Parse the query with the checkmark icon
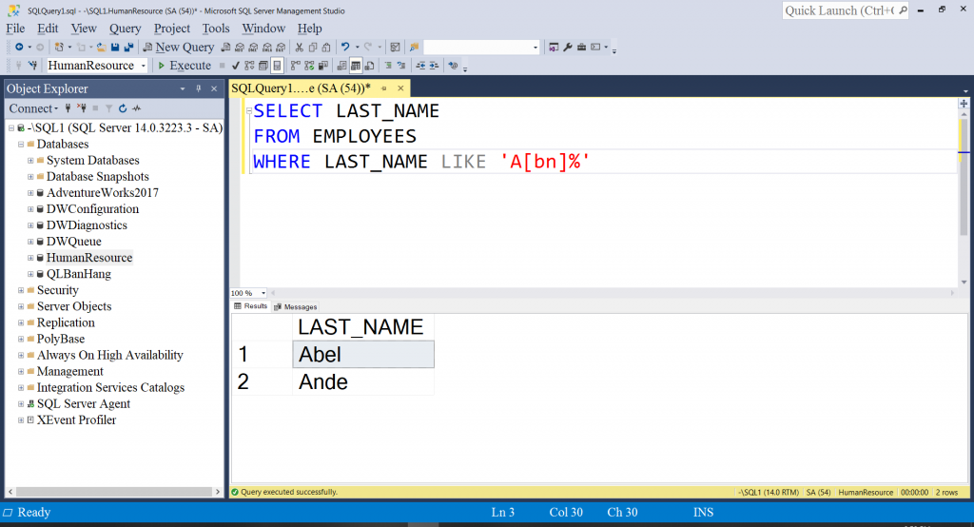This screenshot has height=527, width=974. [x=236, y=66]
